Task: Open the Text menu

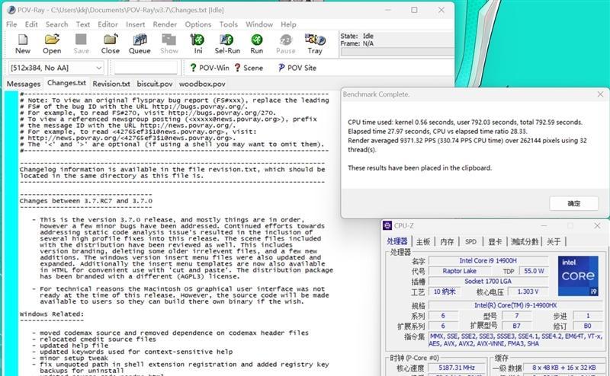Action: tap(83, 24)
